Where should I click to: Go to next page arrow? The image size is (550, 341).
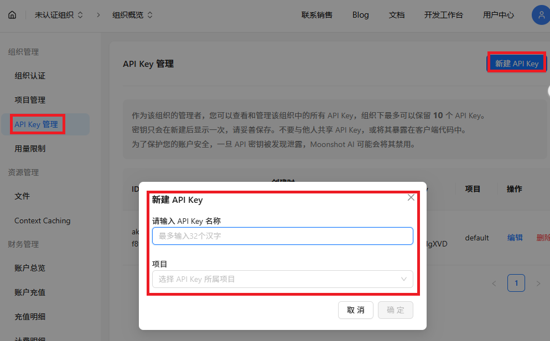[538, 283]
